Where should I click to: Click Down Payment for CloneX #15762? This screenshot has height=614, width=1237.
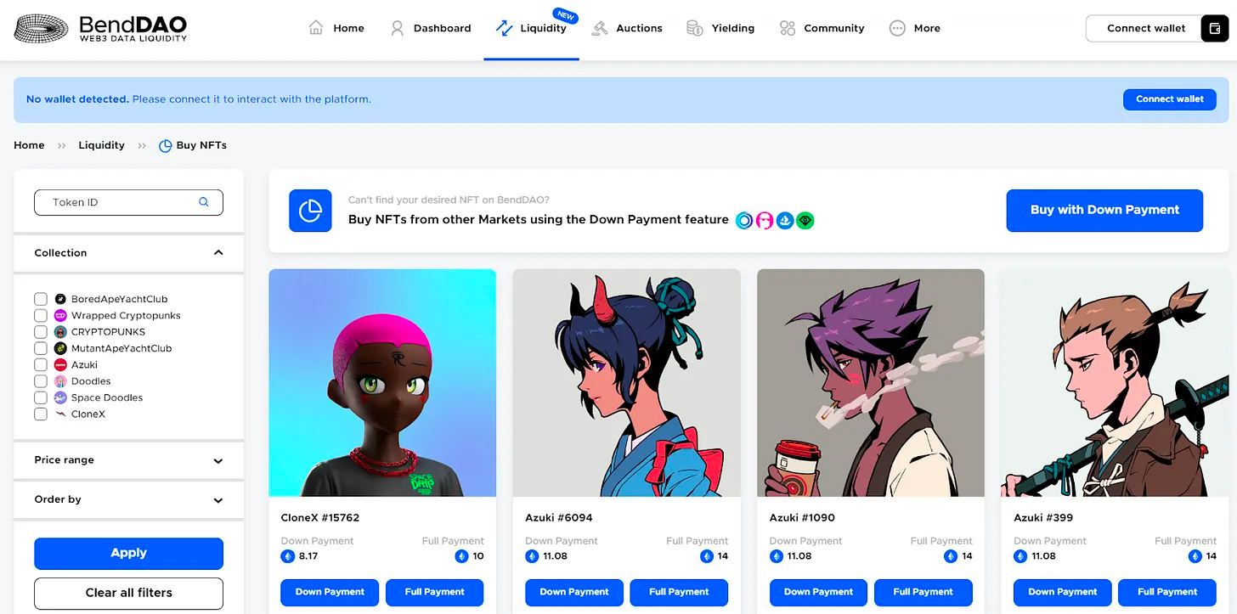click(330, 592)
